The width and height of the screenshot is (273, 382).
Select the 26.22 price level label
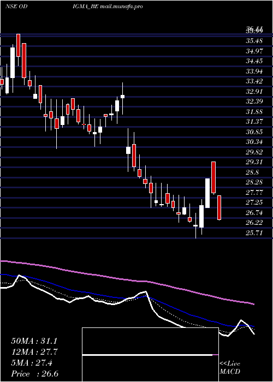[x=254, y=223]
